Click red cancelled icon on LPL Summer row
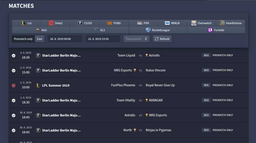Screen dimensions: 256x143 pos(13,85)
